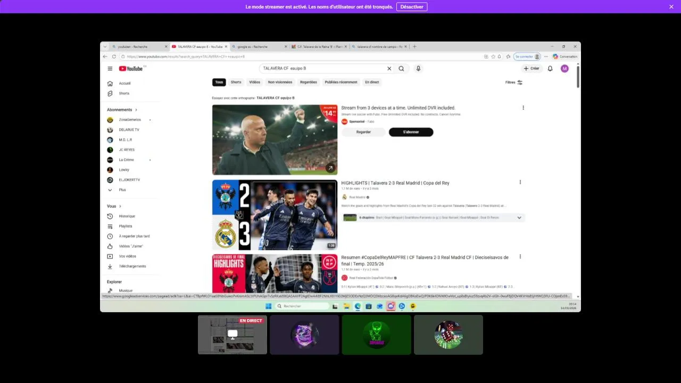Click the suggested spelling TALAVERA CF equipo B
Image resolution: width=681 pixels, height=383 pixels.
pyautogui.click(x=275, y=98)
